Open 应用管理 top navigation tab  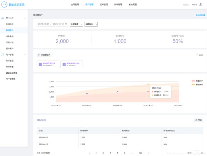75,4
